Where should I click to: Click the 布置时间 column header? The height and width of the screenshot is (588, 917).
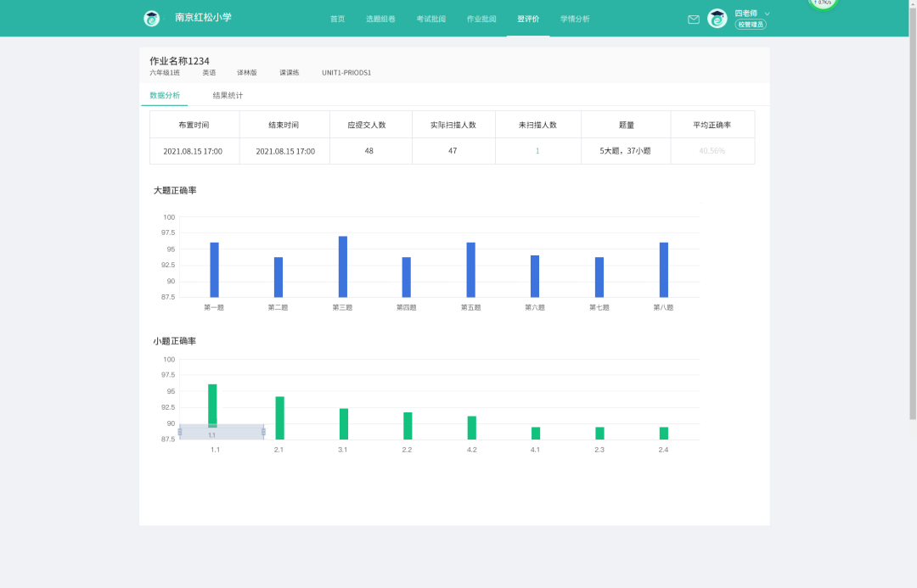pos(194,125)
